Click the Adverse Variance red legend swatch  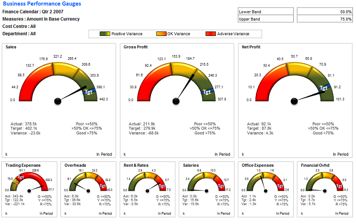click(211, 34)
